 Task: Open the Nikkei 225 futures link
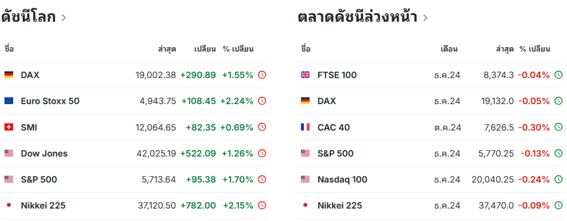pos(339,206)
